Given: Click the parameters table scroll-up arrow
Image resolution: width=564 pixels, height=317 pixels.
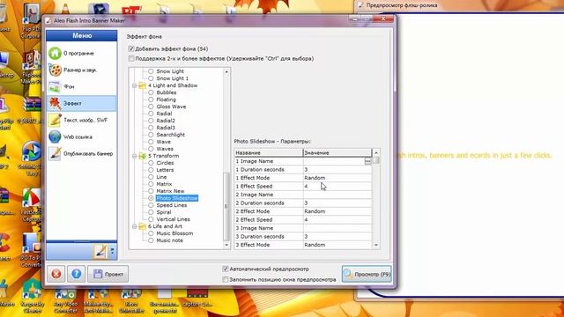Looking at the screenshot, I should (376, 153).
